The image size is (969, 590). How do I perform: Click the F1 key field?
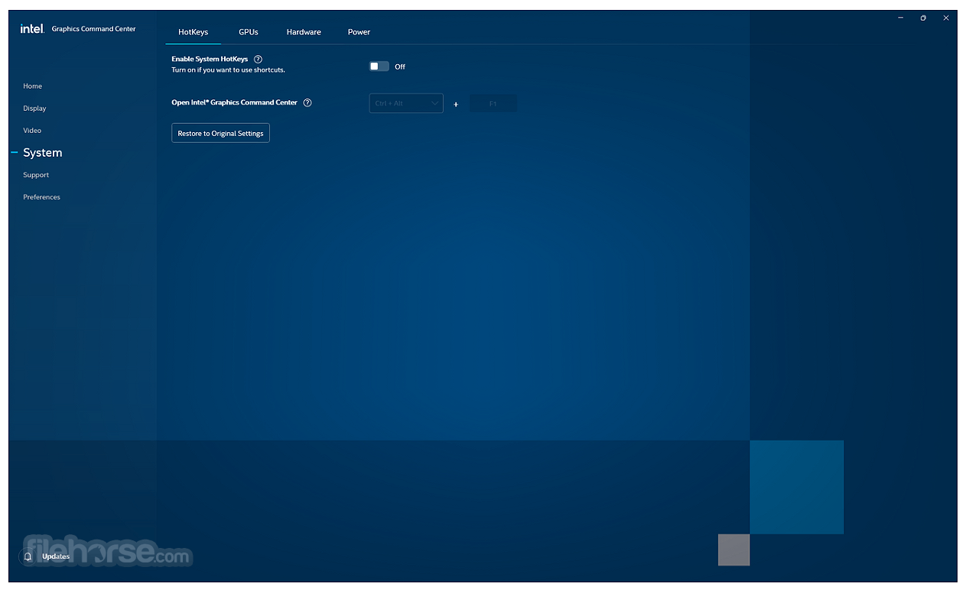(x=493, y=103)
